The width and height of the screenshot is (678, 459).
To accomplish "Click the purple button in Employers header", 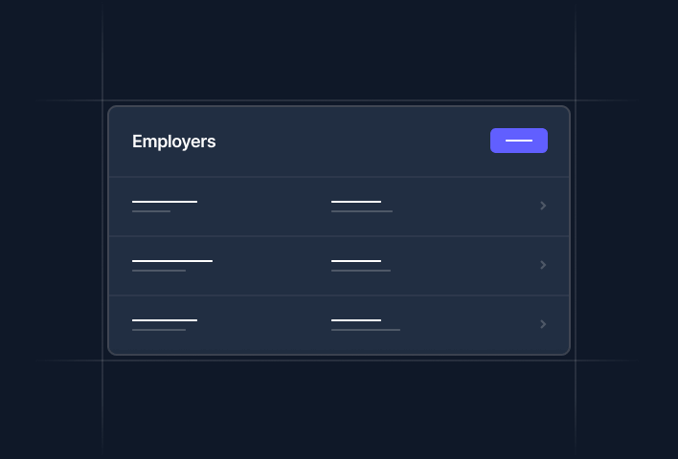I will tap(519, 141).
